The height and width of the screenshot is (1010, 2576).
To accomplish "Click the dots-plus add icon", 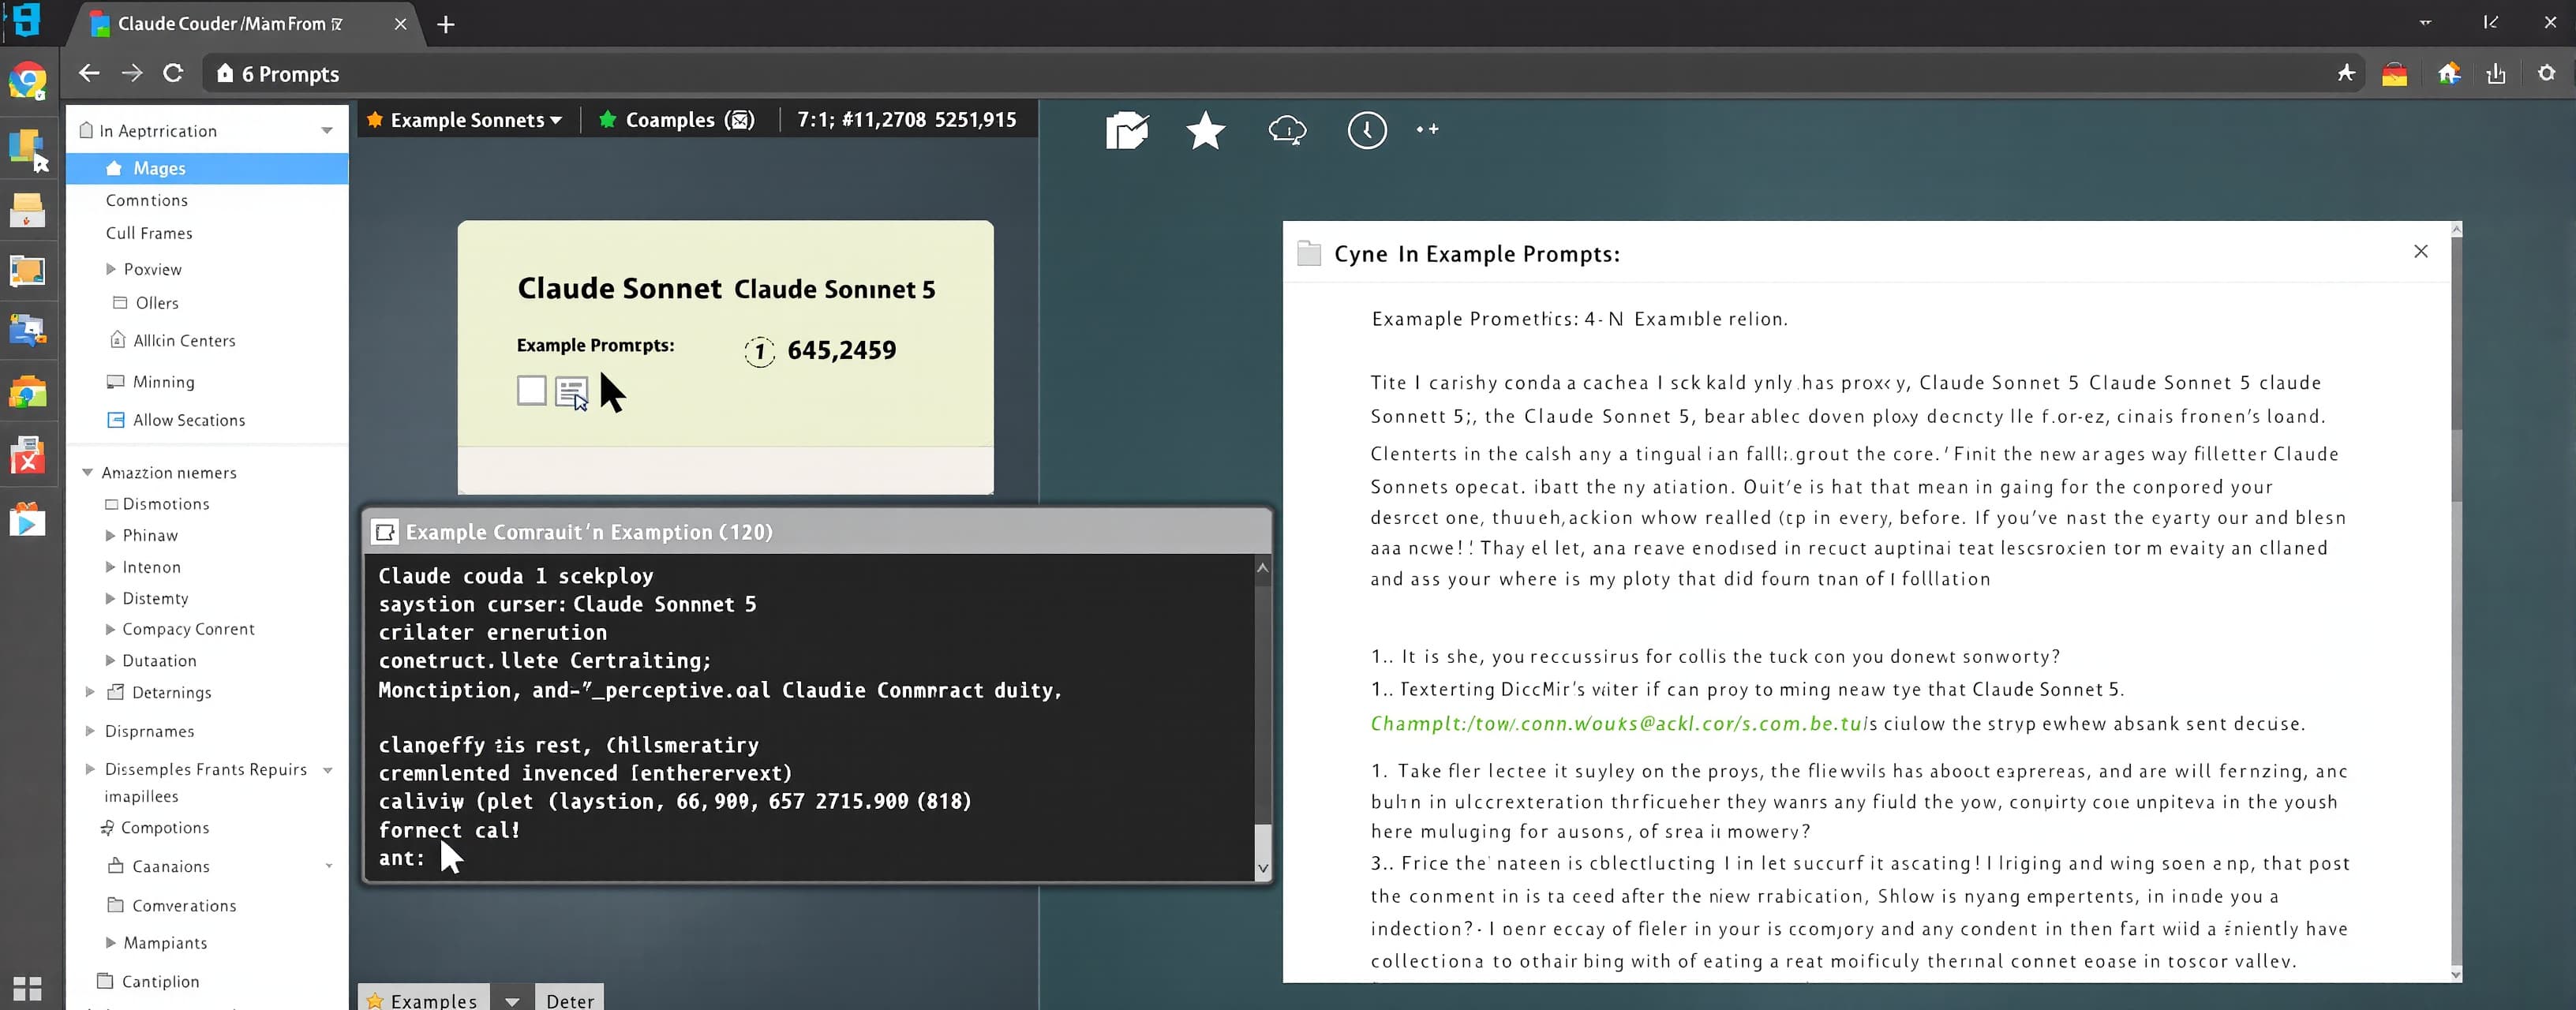I will click(1427, 129).
